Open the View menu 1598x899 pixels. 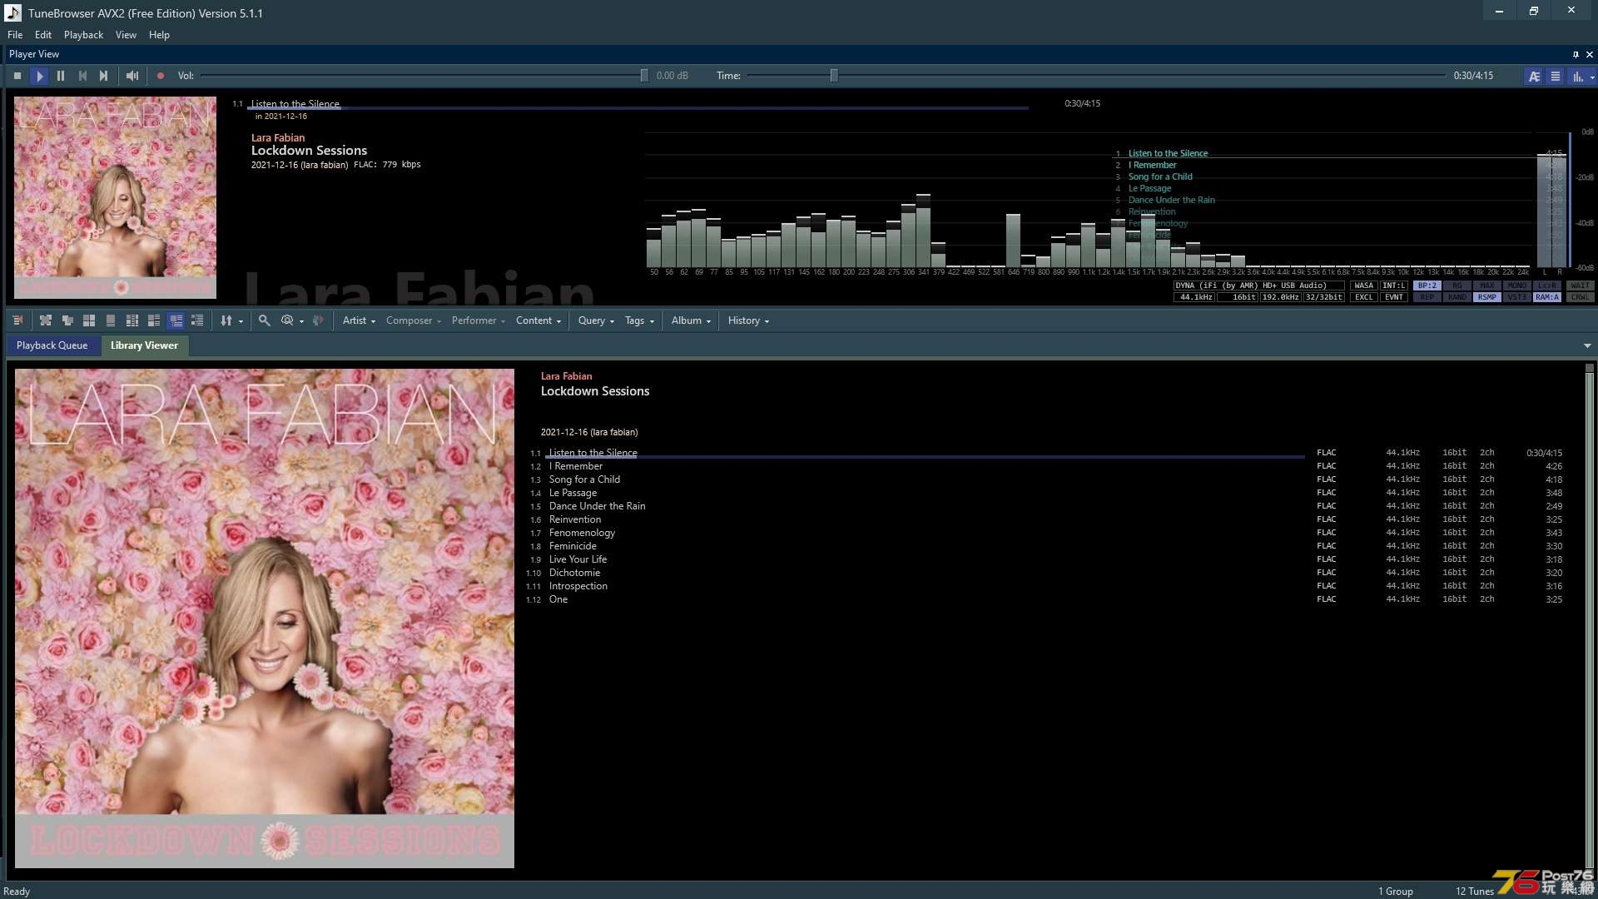point(126,35)
